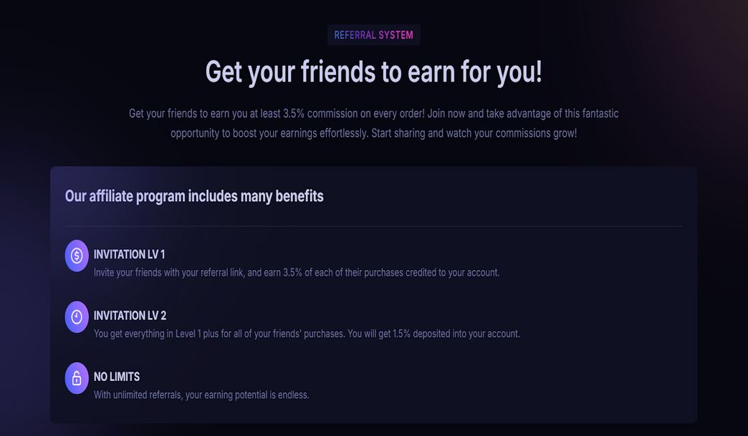748x436 pixels.
Task: Click the 'Start sharing and watch' intro line
Action: [x=373, y=133]
